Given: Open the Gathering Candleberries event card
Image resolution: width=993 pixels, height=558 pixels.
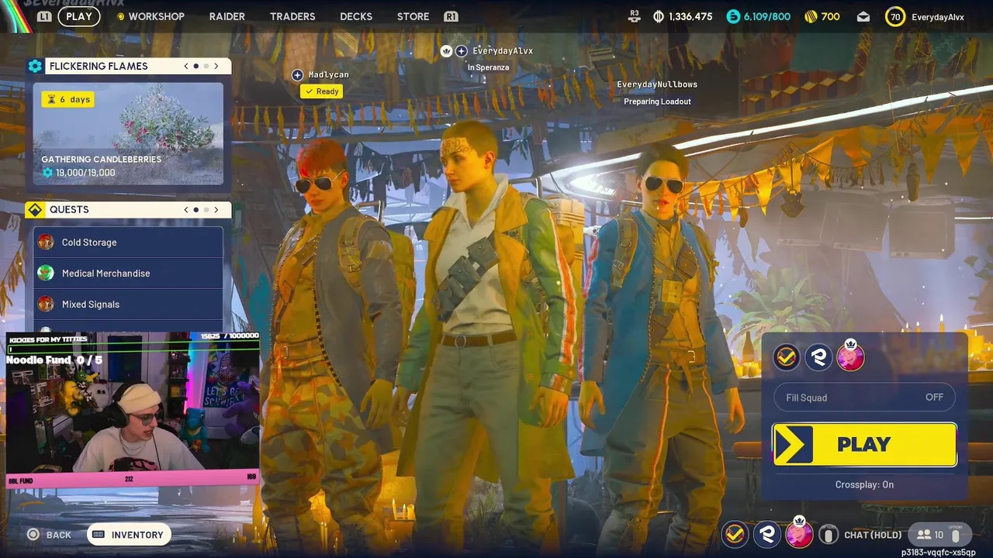Looking at the screenshot, I should (x=128, y=133).
